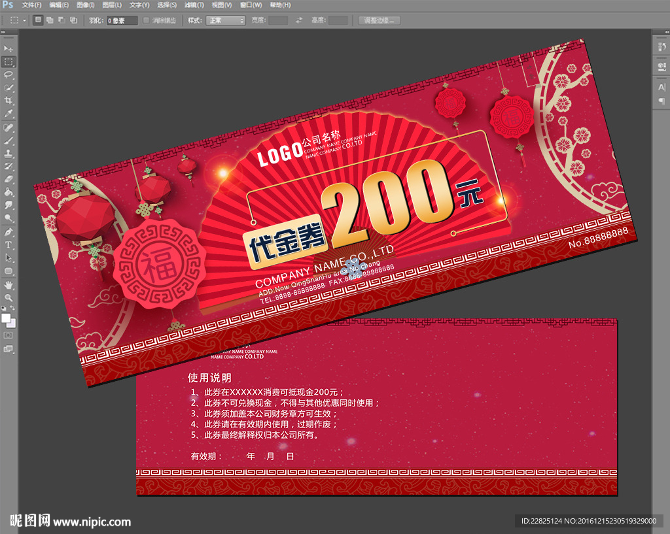Open the foreground color picker
The width and height of the screenshot is (670, 534).
(x=5, y=318)
